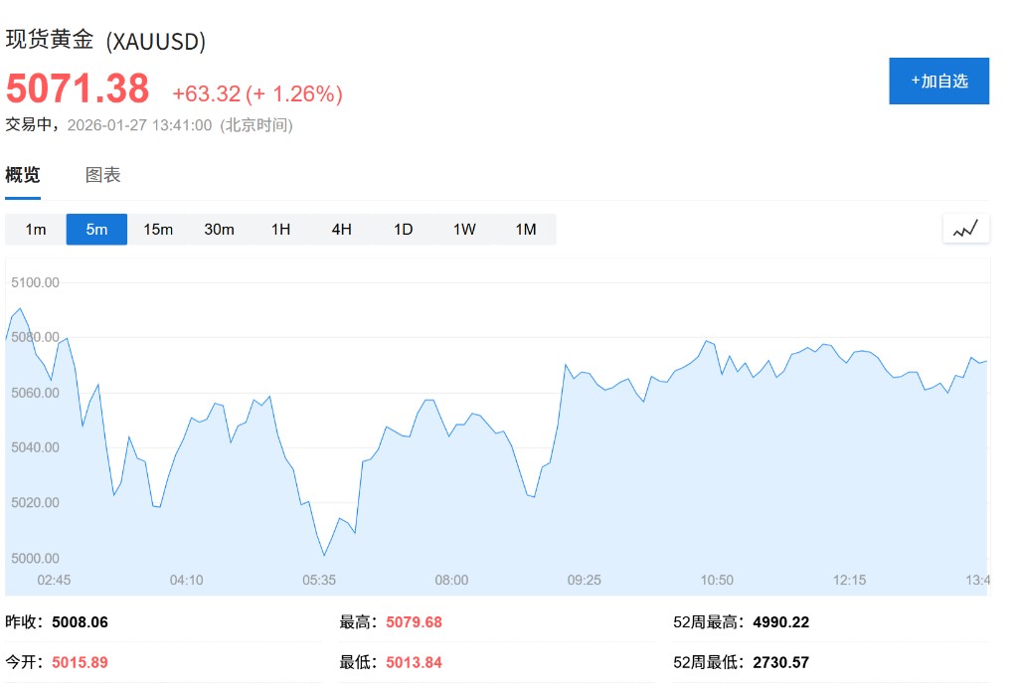This screenshot has width=1018, height=690.
Task: Switch to the 5m interval
Action: point(96,230)
